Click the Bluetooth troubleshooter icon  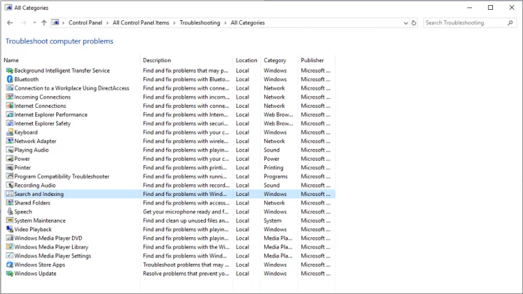[10, 79]
